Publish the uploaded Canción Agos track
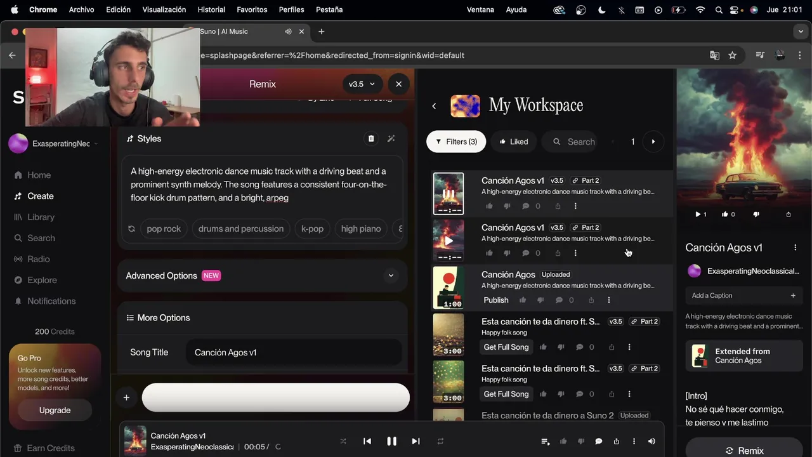 click(x=496, y=300)
